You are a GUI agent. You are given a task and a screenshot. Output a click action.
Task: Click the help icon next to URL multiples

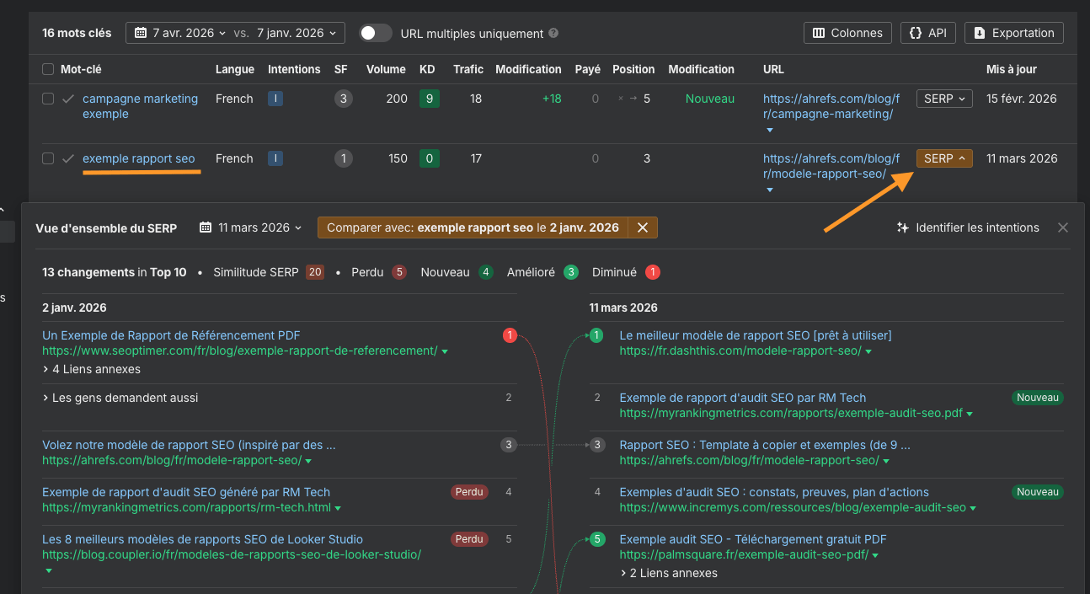553,33
